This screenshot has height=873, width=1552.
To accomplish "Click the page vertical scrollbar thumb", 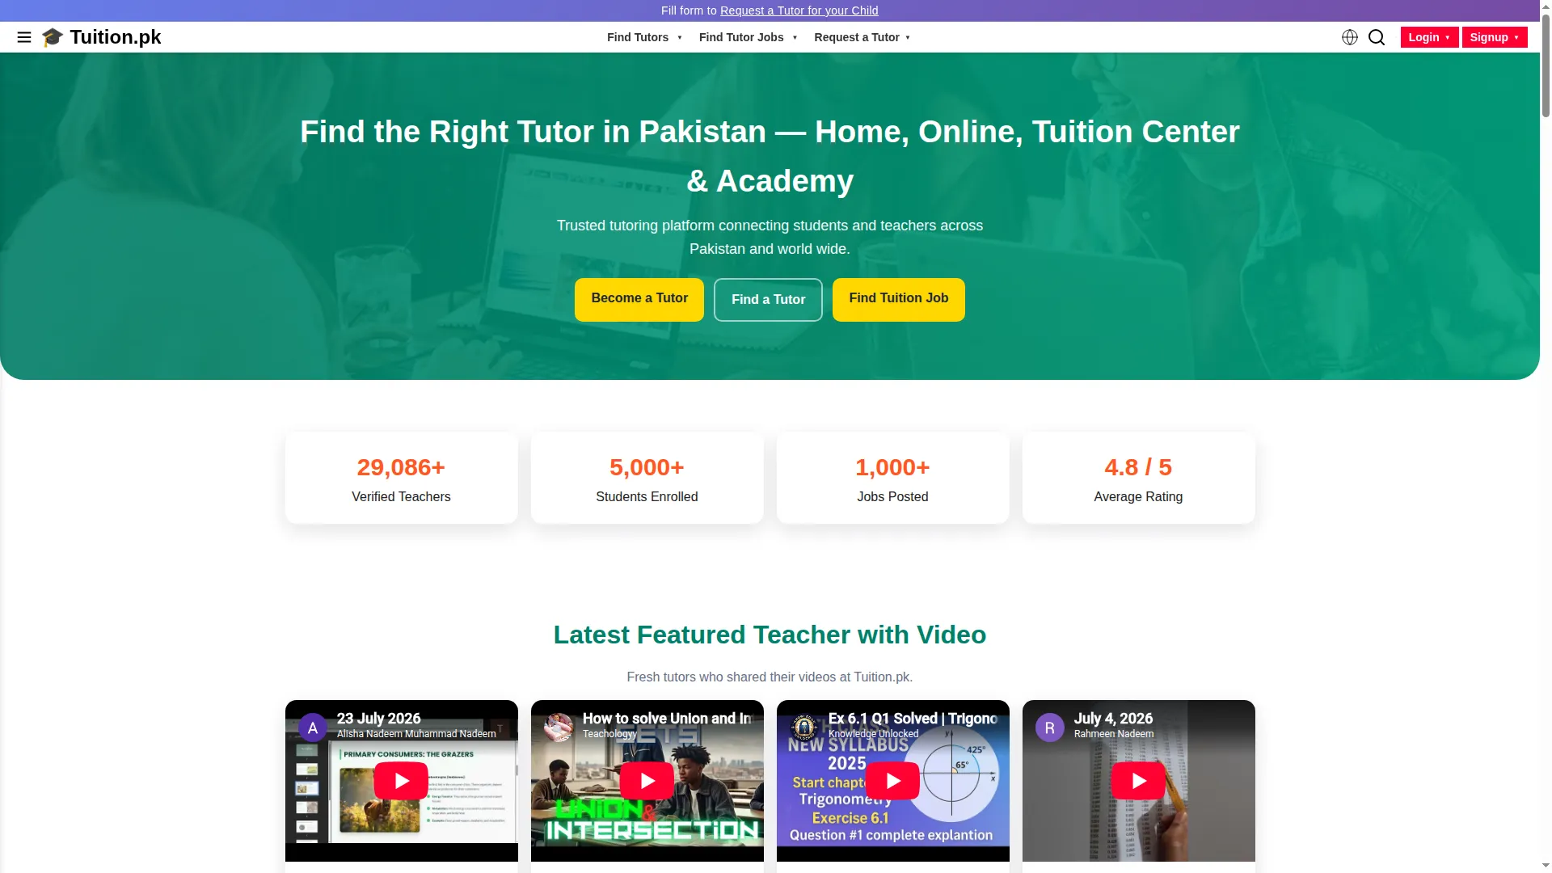I will (x=1546, y=65).
